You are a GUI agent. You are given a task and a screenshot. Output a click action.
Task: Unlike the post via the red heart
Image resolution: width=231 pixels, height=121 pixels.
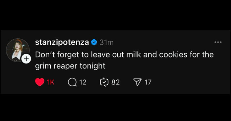tap(40, 82)
